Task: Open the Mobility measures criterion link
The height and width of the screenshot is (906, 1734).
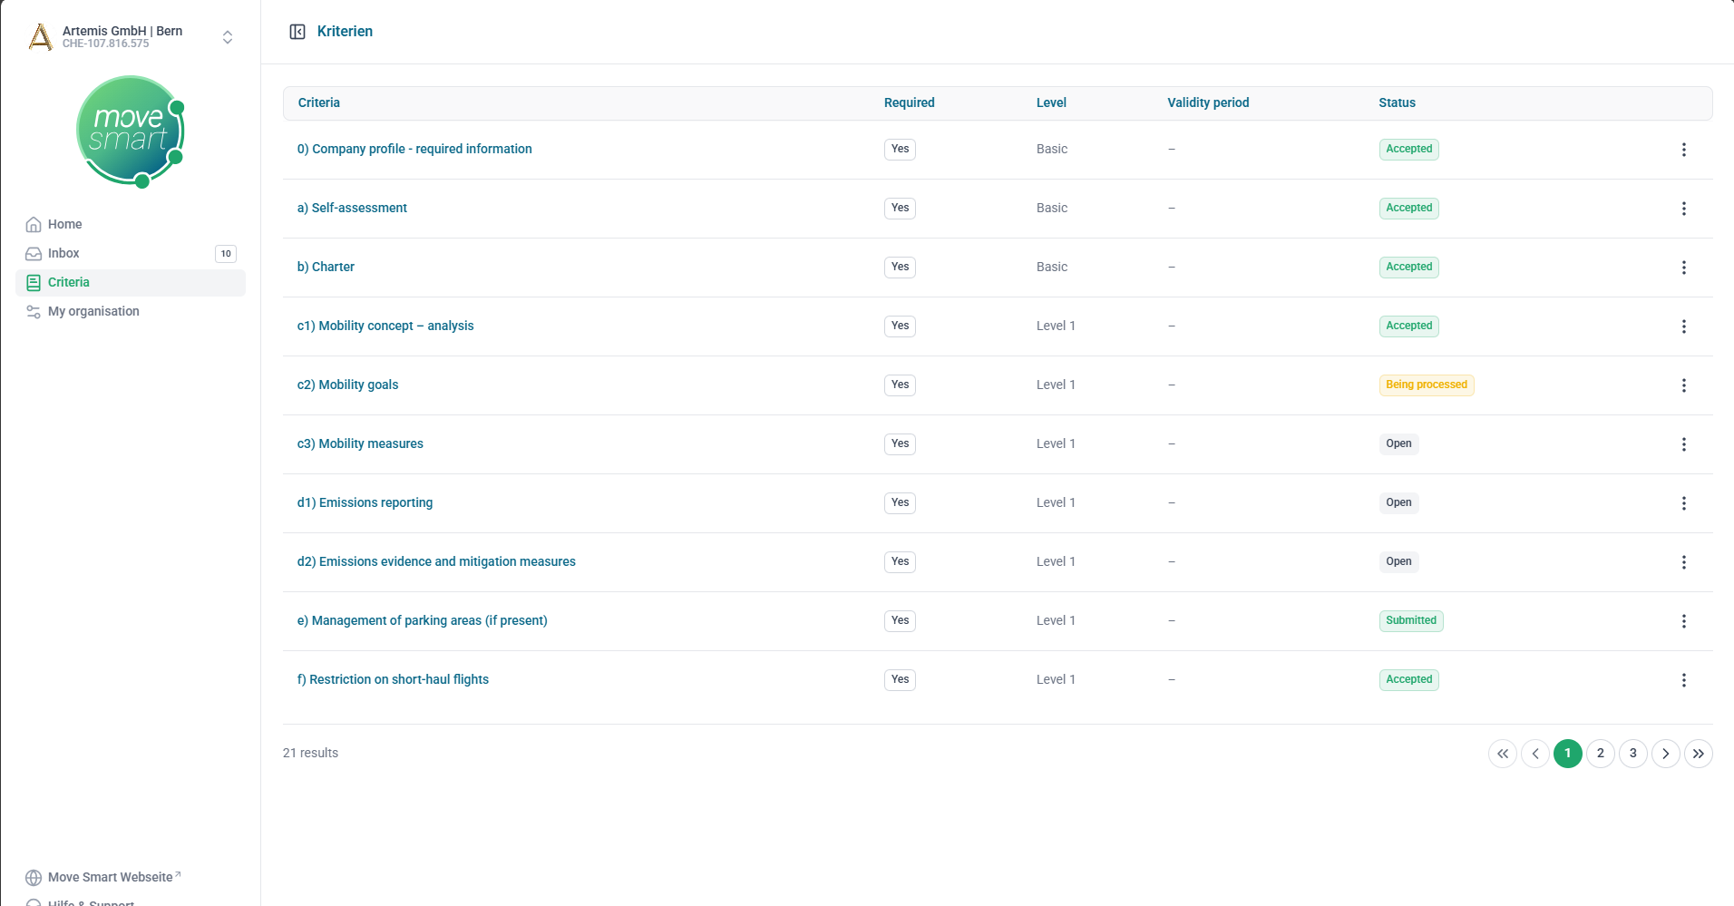Action: coord(360,443)
